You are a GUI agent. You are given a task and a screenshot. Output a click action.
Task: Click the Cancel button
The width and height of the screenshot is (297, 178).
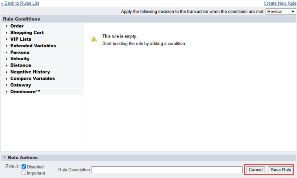(255, 170)
